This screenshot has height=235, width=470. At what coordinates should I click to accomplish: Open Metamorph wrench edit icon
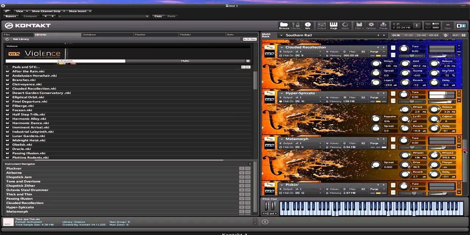(270, 139)
